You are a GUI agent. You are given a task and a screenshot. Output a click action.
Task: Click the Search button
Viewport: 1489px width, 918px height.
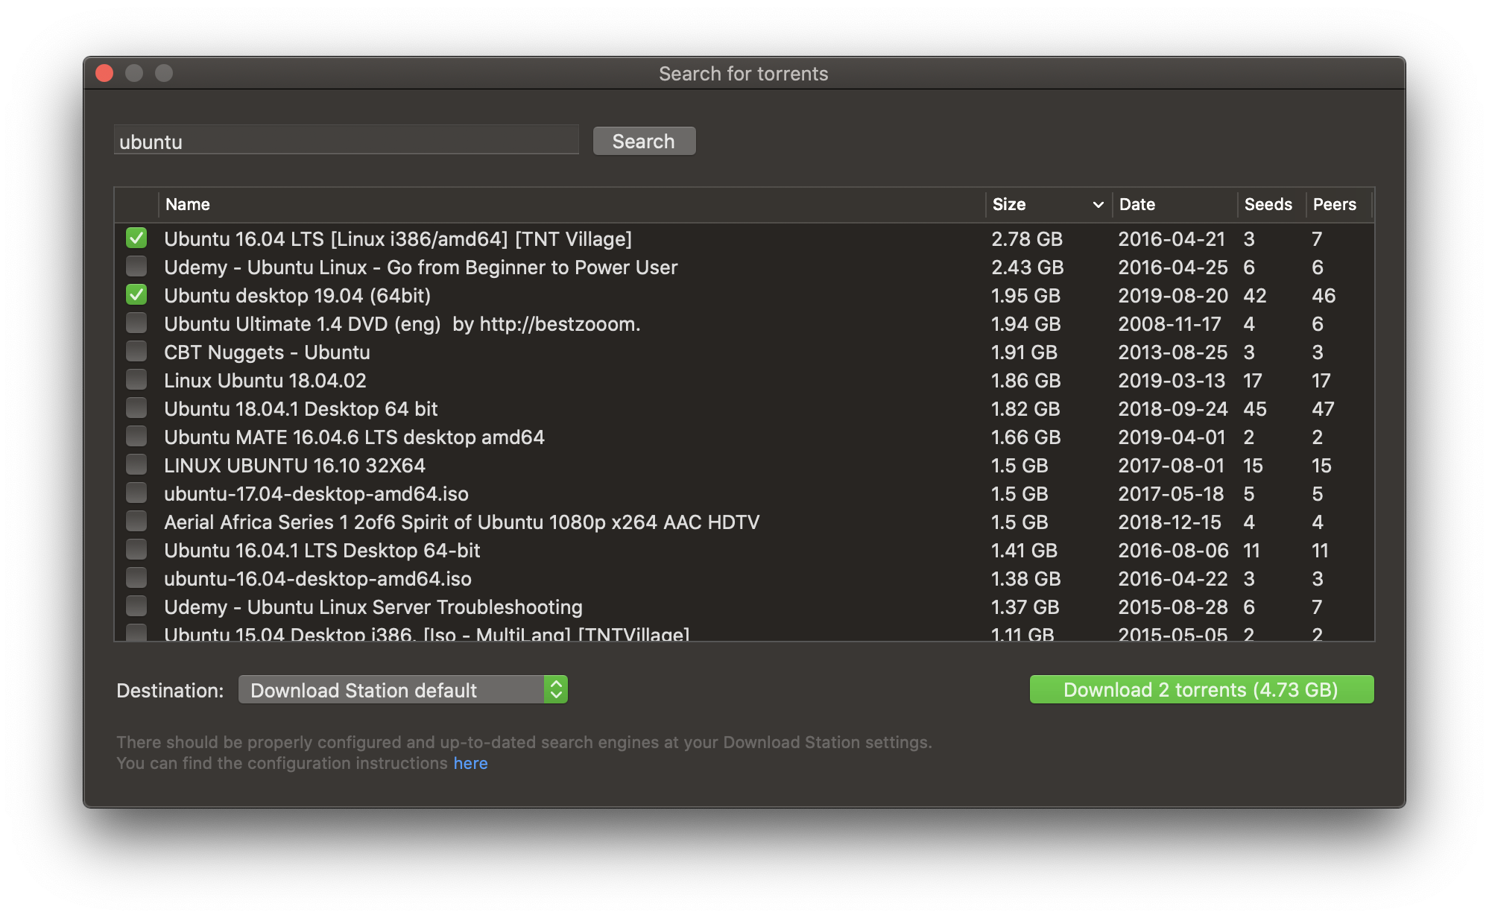[x=644, y=141]
